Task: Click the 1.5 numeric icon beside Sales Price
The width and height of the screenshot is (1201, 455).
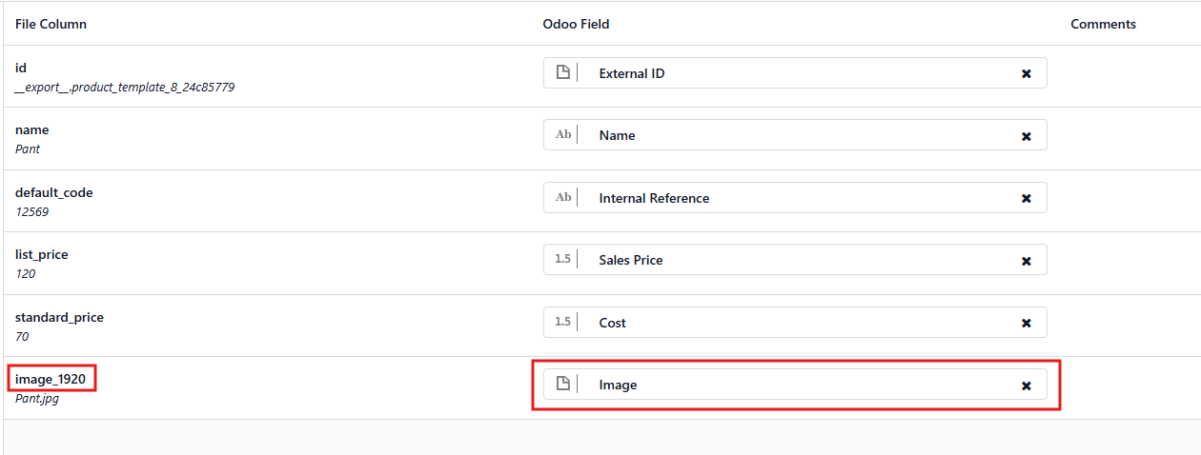Action: coord(562,260)
